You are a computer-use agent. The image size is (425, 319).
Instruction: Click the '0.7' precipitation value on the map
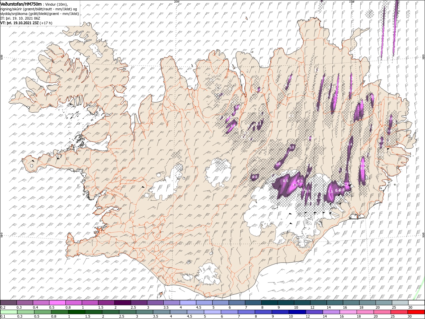tap(346, 184)
